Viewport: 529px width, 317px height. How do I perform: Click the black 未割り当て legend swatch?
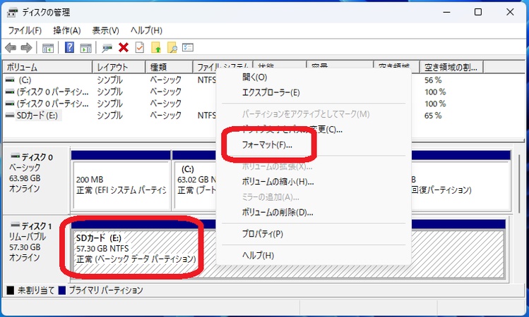(x=11, y=290)
